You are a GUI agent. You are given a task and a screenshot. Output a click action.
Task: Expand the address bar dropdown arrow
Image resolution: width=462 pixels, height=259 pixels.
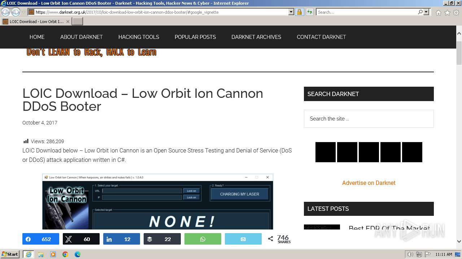point(291,12)
